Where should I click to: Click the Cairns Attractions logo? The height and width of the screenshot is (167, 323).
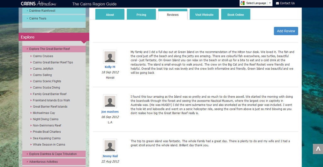click(38, 4)
